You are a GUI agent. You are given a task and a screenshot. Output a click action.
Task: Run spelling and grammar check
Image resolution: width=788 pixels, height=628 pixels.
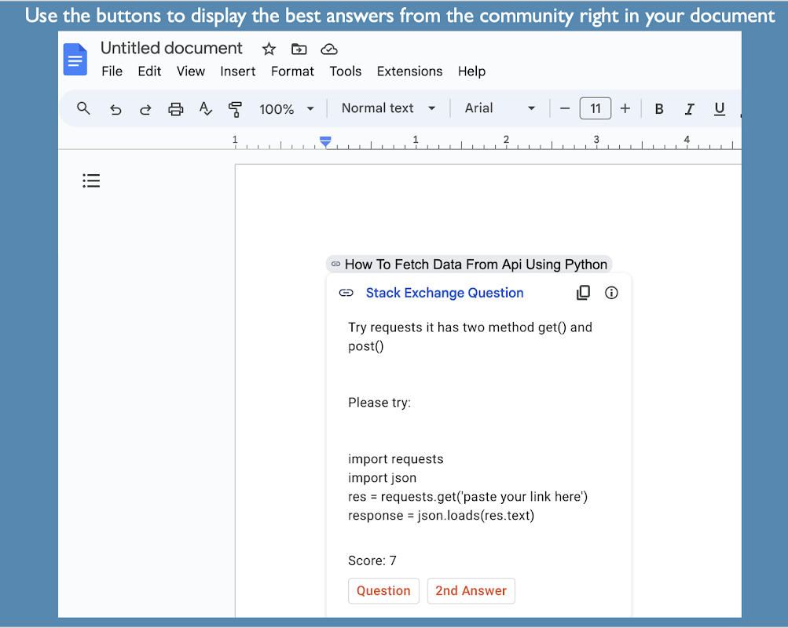(206, 108)
